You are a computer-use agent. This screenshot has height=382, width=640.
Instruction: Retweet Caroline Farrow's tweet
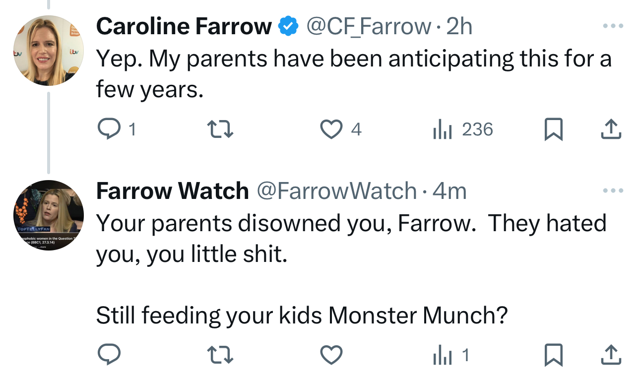(220, 130)
